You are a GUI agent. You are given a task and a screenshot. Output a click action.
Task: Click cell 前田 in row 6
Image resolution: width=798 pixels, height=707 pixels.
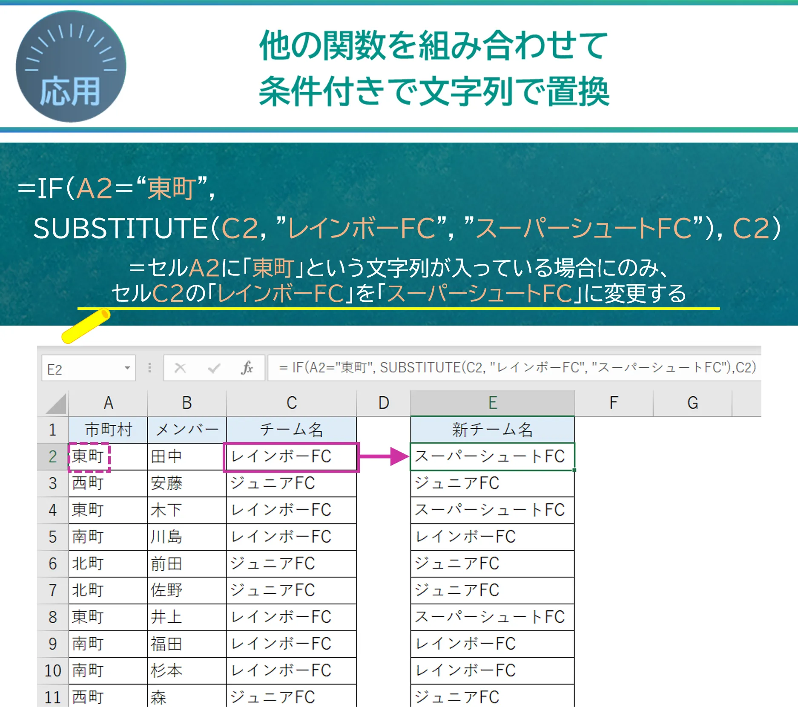coord(187,564)
